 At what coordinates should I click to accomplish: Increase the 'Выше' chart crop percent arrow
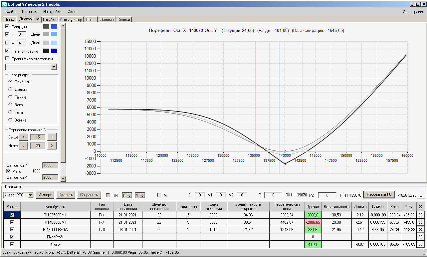pyautogui.click(x=52, y=137)
